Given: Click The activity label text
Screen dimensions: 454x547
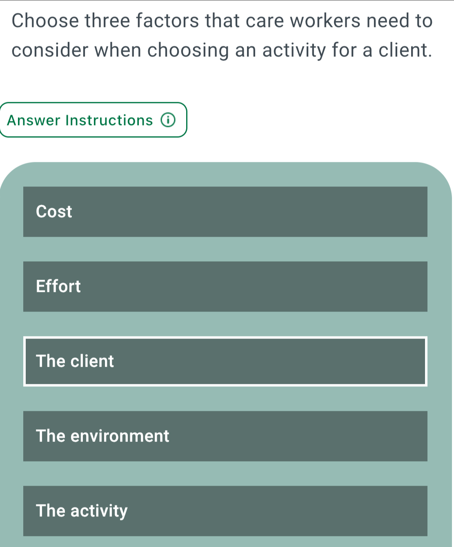Looking at the screenshot, I should pos(82,511).
